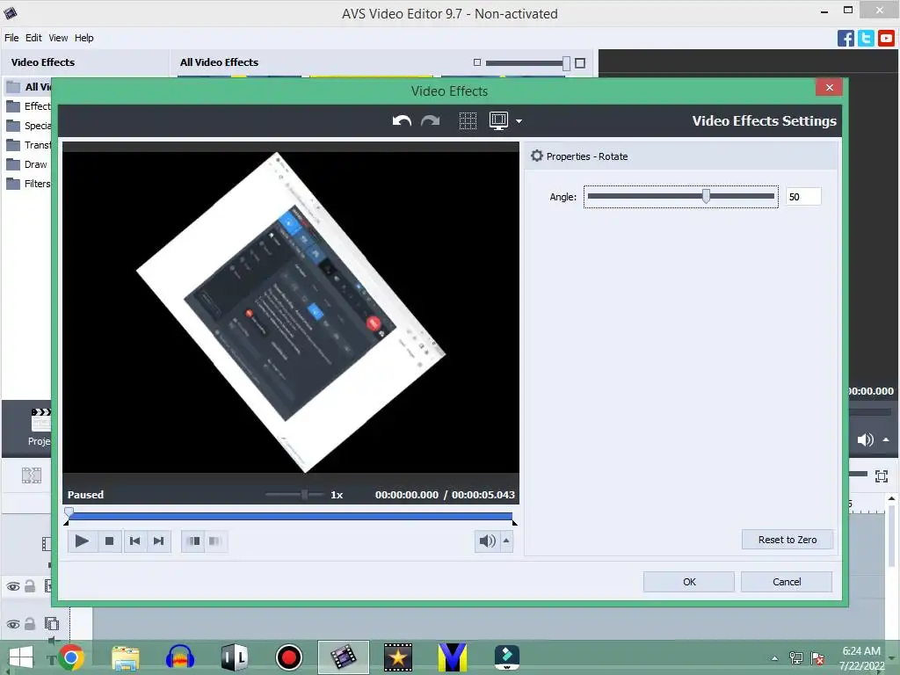This screenshot has height=675, width=900.
Task: Click the redo arrow icon
Action: point(430,120)
